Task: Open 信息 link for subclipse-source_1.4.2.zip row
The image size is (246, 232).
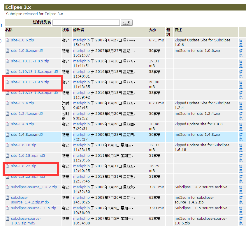Action: (x=241, y=189)
